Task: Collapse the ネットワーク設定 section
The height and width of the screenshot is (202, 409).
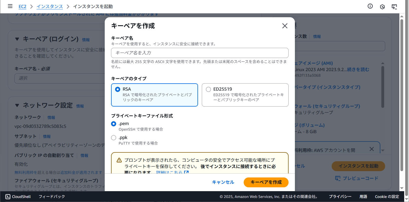Action: (17, 105)
